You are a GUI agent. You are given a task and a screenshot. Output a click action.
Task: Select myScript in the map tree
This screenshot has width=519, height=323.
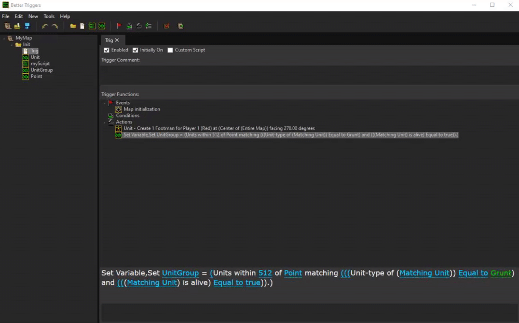40,64
